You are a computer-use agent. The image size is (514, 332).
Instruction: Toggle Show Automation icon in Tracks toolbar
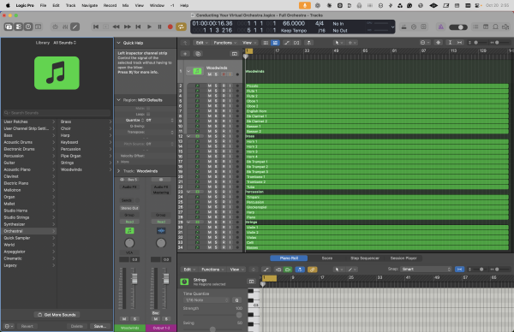tap(286, 43)
